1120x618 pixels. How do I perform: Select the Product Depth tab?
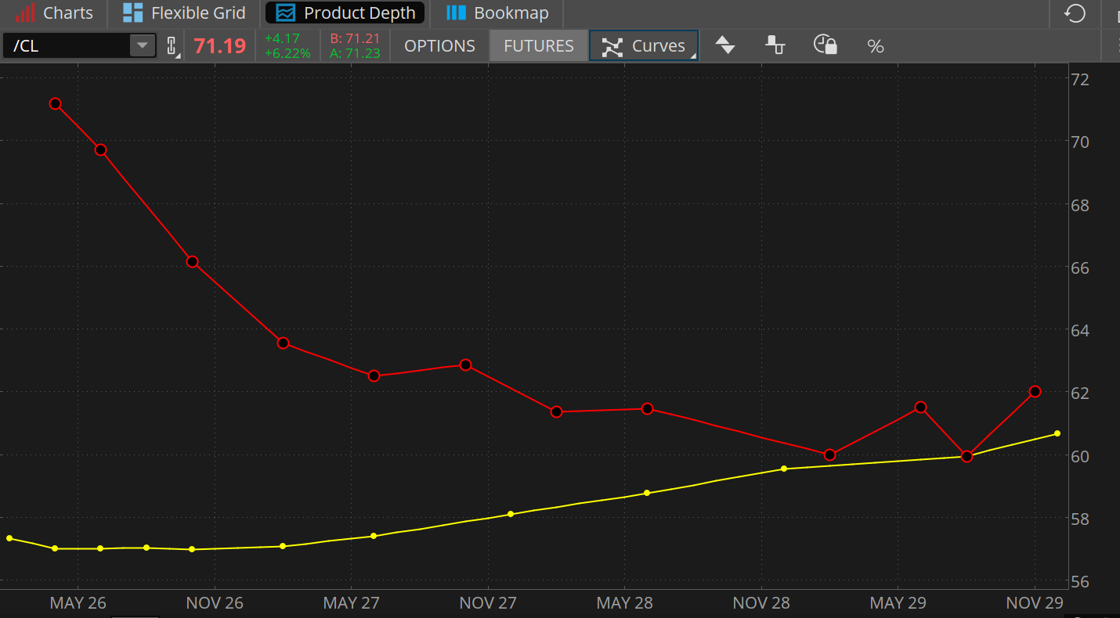pyautogui.click(x=345, y=13)
